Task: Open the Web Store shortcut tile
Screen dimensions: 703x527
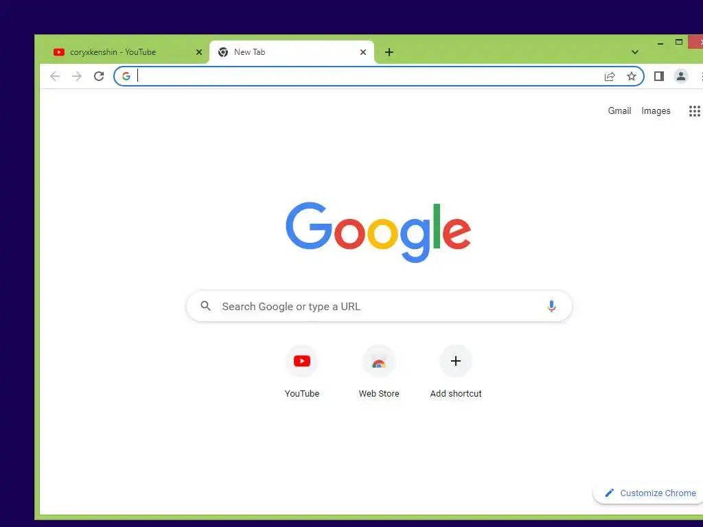Action: [379, 361]
